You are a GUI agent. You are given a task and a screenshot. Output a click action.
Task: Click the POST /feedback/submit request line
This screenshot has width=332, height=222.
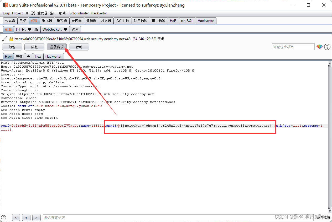32,63
